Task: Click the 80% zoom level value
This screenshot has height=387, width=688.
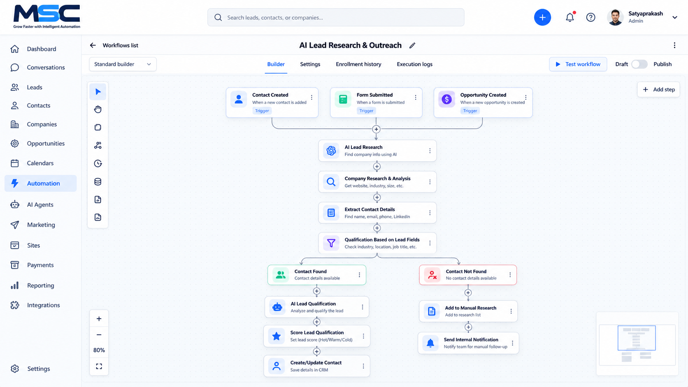Action: (x=99, y=350)
